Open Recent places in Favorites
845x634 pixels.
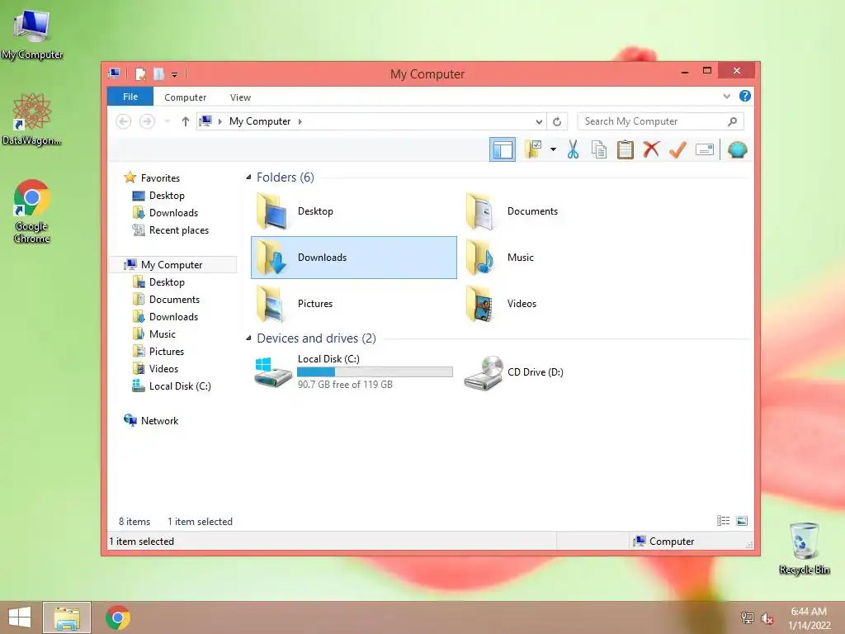(x=179, y=230)
